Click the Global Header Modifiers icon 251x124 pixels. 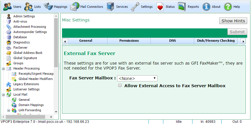click(14, 79)
